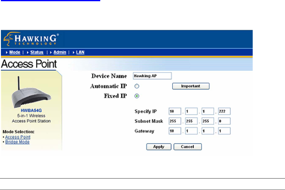Click the Gateway label
The image size is (285, 190).
click(x=144, y=131)
